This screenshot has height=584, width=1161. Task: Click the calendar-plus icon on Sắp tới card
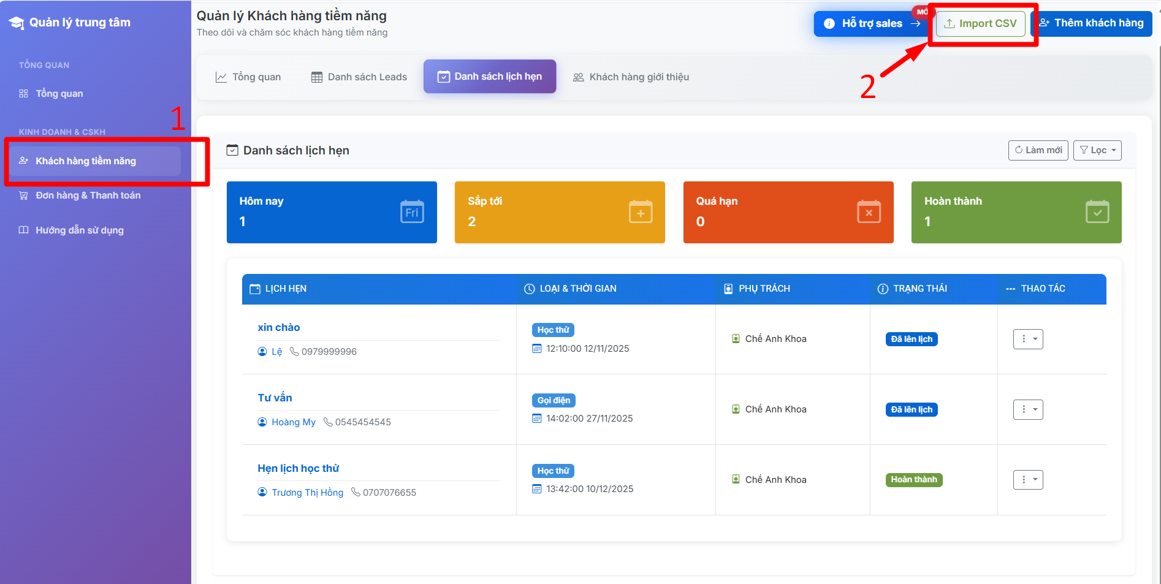[641, 212]
